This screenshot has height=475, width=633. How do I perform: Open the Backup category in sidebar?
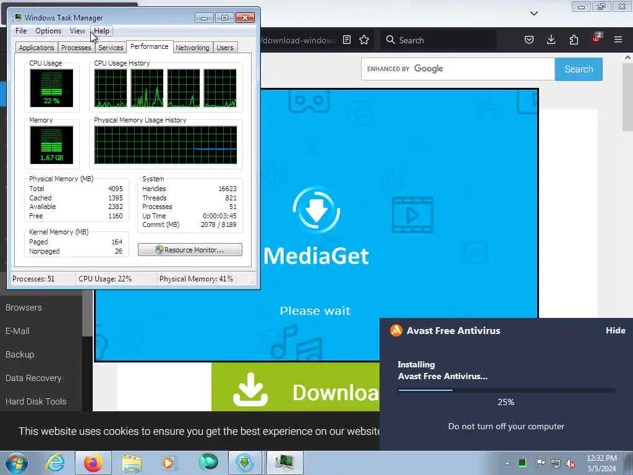20,354
